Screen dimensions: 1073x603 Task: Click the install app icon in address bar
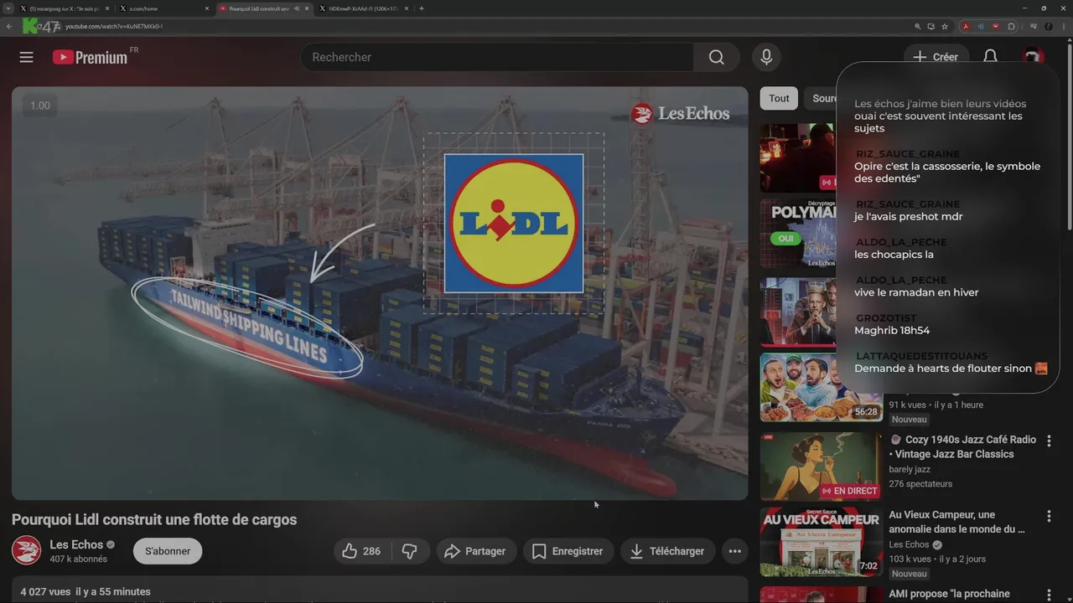tap(931, 26)
